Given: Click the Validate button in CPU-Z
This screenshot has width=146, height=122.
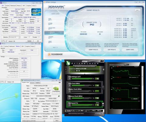Looking at the screenshot, I should 30,41.
